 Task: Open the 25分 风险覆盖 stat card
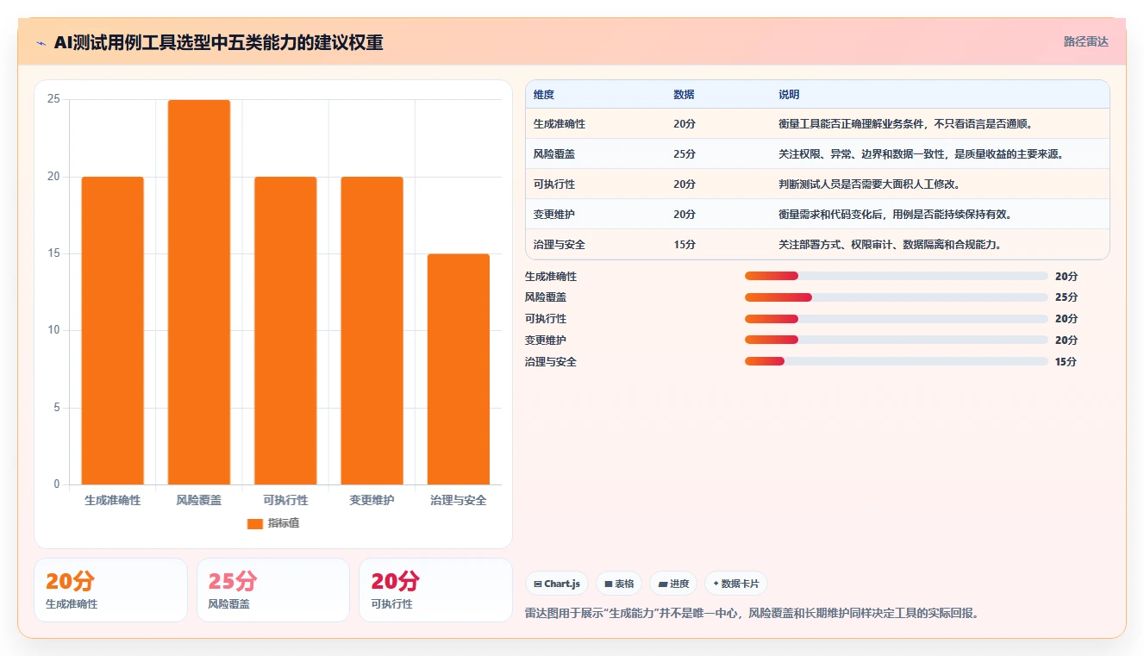point(273,590)
